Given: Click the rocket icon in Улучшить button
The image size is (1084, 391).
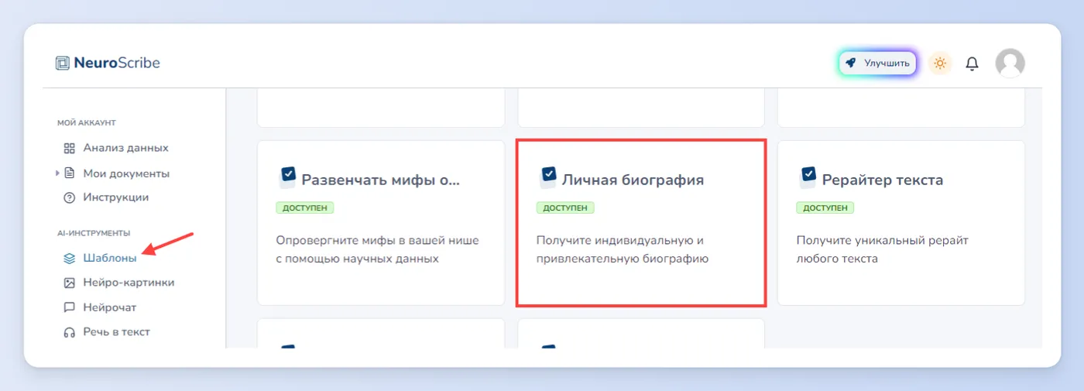Looking at the screenshot, I should 851,63.
